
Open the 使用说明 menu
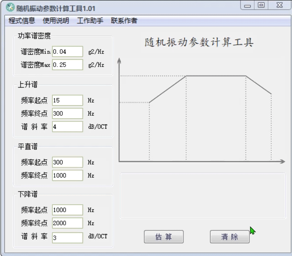tap(56, 21)
